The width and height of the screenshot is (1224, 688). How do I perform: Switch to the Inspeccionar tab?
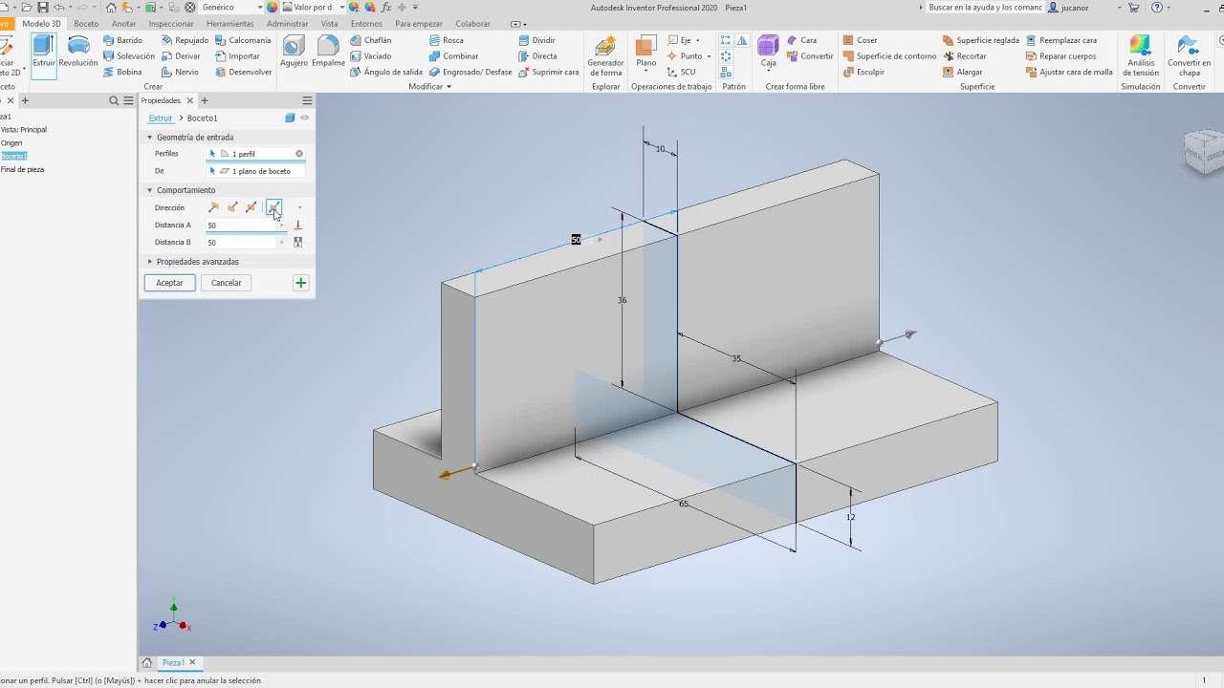[171, 23]
